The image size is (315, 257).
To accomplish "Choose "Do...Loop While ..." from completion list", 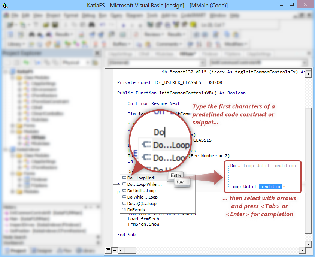I will coord(145,184).
